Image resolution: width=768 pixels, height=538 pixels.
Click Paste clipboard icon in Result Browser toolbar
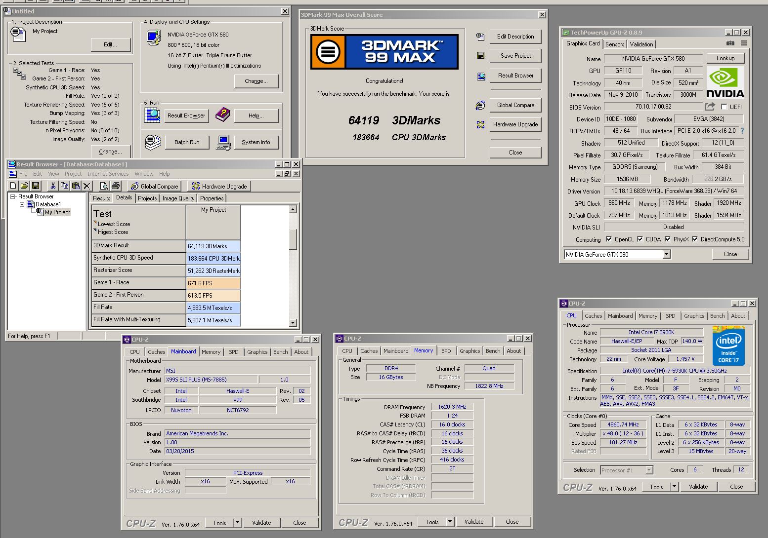point(76,186)
